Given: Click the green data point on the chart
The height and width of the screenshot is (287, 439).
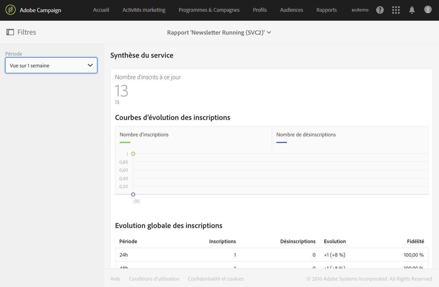Looking at the screenshot, I should click(x=133, y=154).
